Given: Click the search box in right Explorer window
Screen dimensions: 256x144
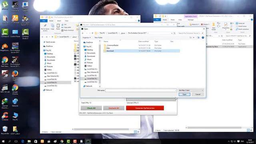Looking at the screenshot, I should [238, 36].
